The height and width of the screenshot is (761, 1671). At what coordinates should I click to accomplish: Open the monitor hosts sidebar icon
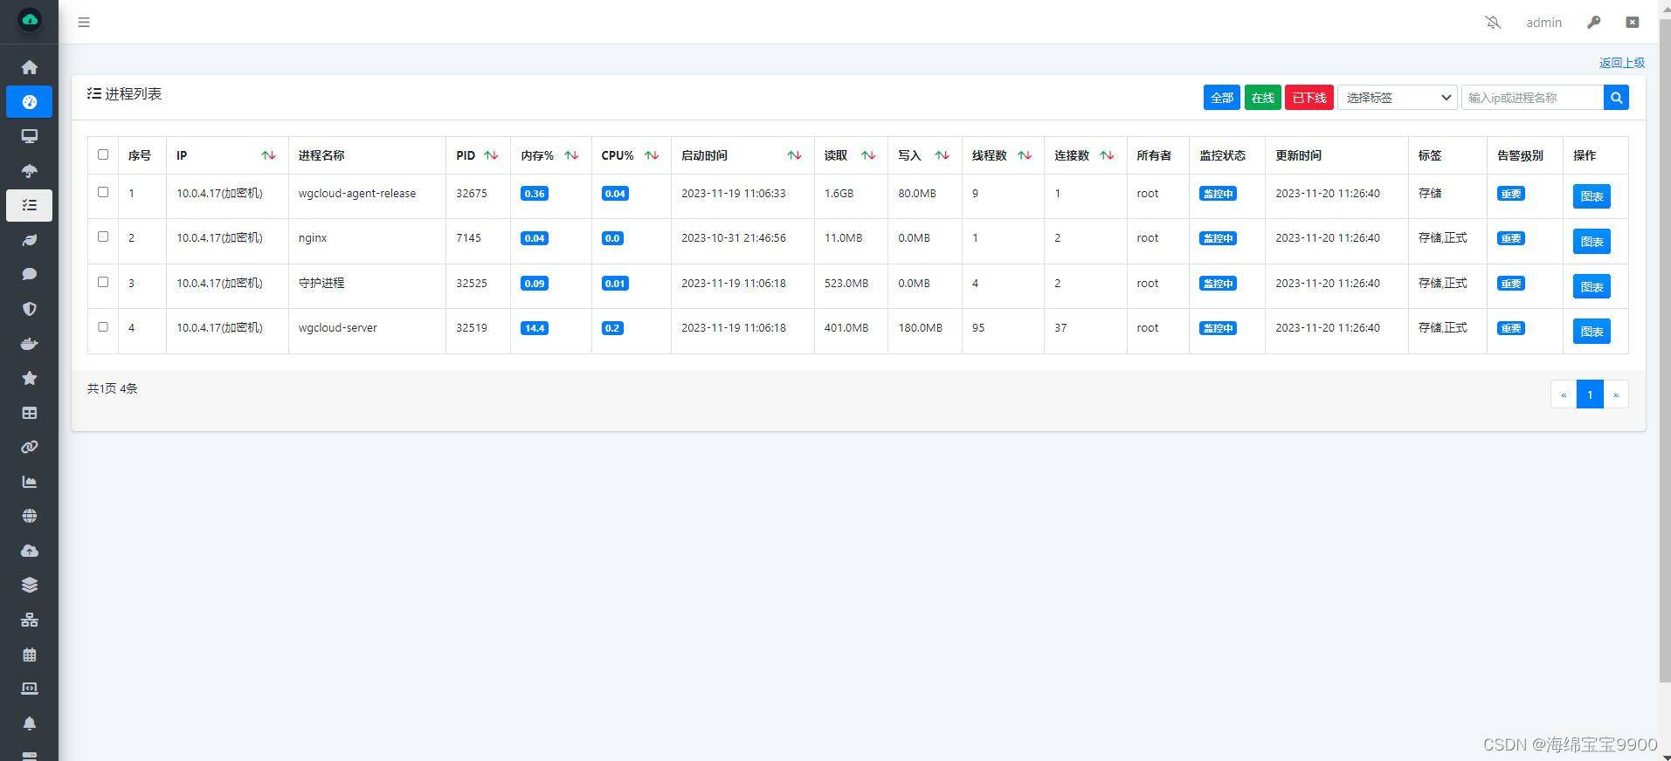(x=29, y=136)
